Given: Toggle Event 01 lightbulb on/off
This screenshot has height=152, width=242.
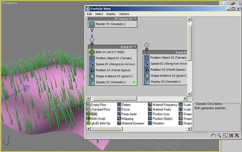Looking at the screenshot, I should pos(135,46).
